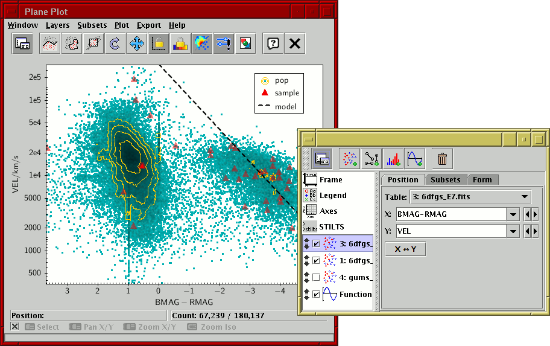The height and width of the screenshot is (346, 550).
Task: Click the X ⇔ Y swap button
Action: [405, 249]
